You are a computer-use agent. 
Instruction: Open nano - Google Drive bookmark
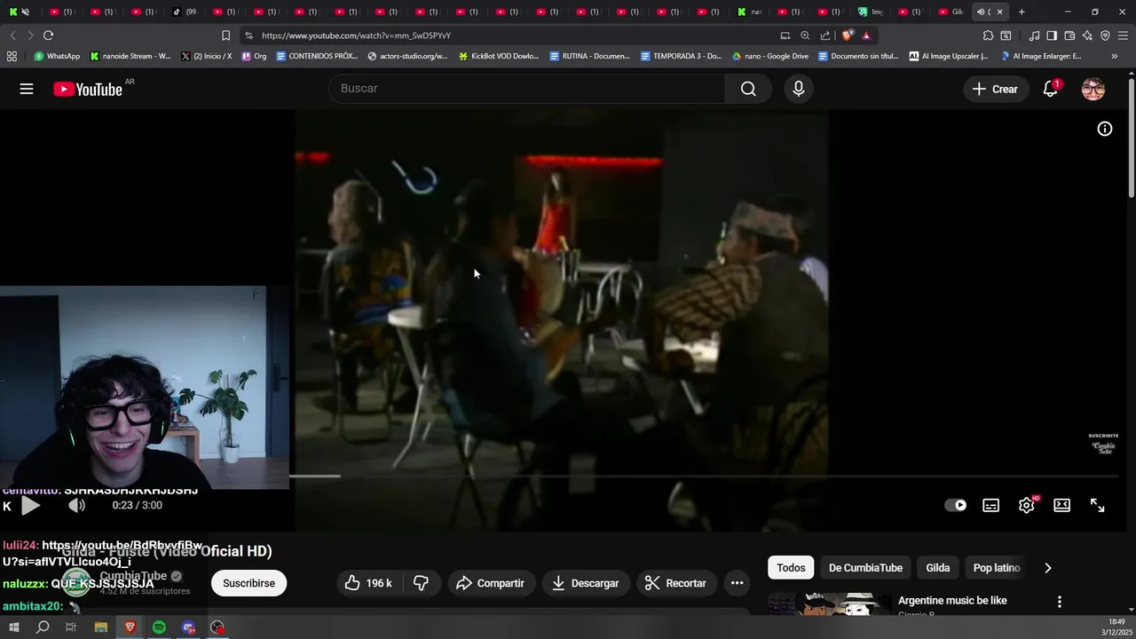[x=770, y=56]
